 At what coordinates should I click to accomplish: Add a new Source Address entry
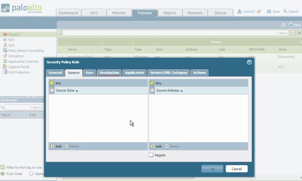tap(156, 146)
